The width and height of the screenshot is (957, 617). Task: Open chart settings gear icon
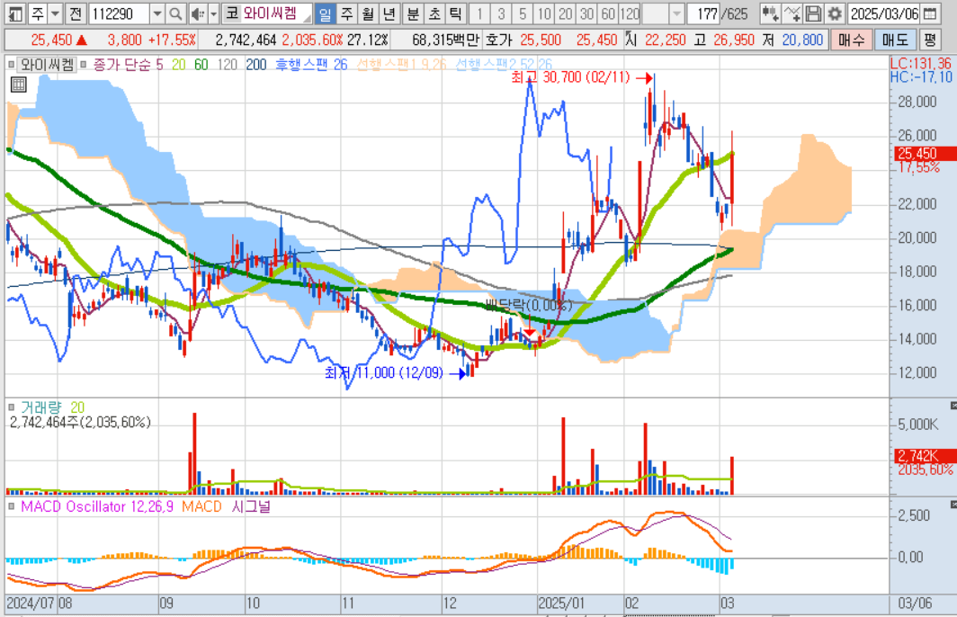point(835,13)
